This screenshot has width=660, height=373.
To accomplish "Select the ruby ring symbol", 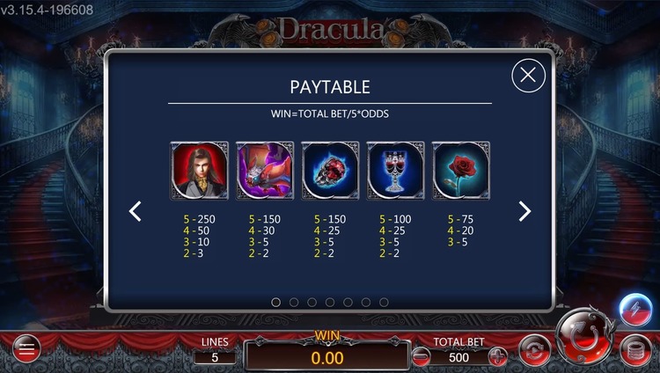I will coord(330,171).
